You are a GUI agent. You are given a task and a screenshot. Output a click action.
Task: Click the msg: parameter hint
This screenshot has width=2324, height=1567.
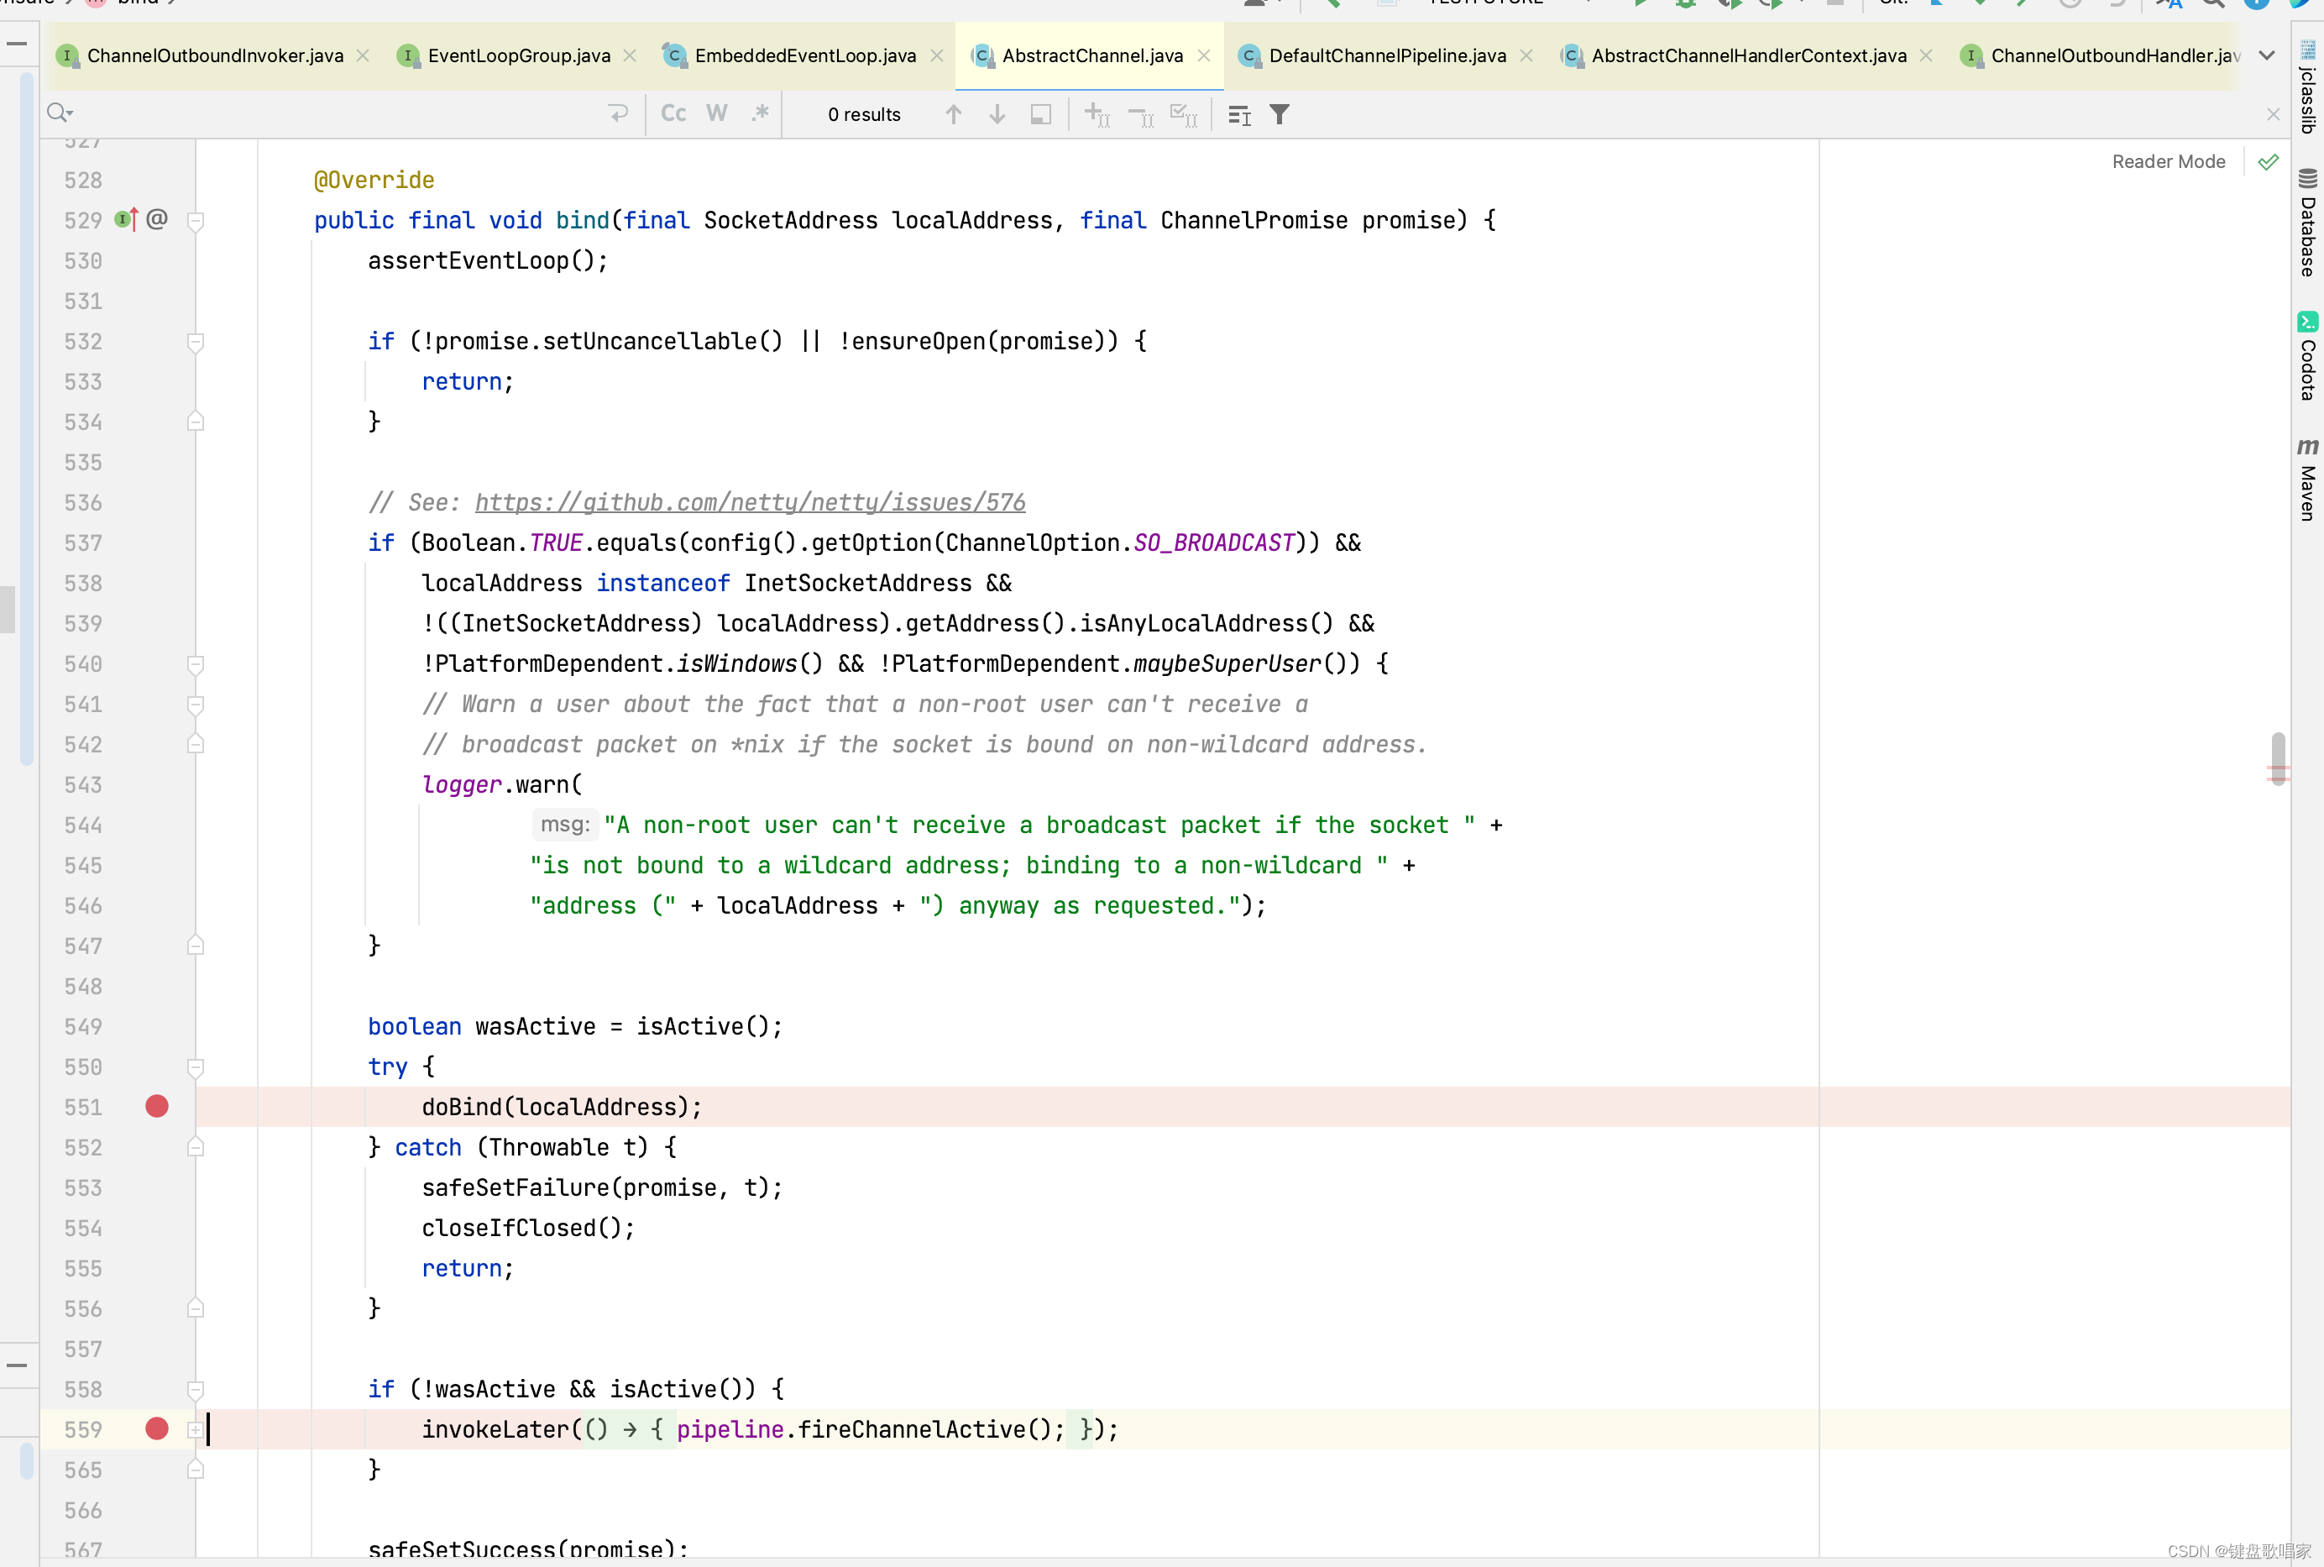coord(564,825)
